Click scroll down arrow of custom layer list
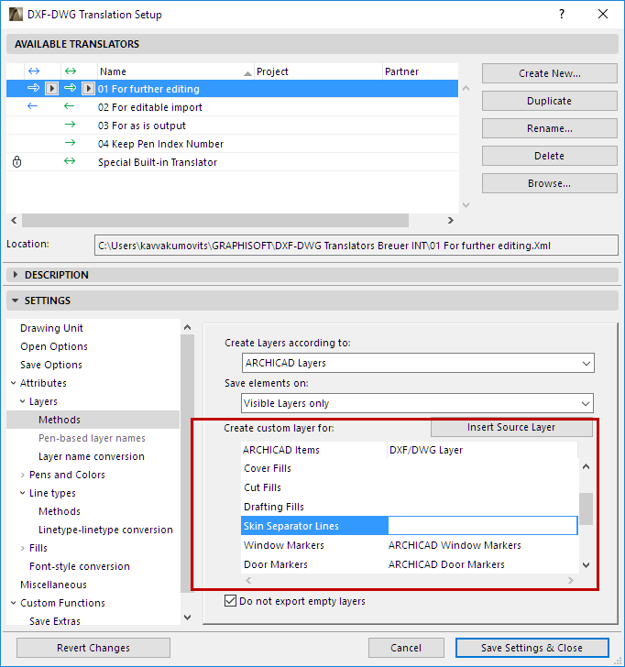Viewport: 625px width, 667px height. click(587, 565)
